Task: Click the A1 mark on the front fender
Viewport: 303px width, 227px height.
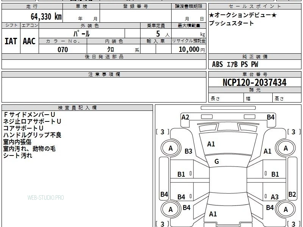Action: click(267, 151)
